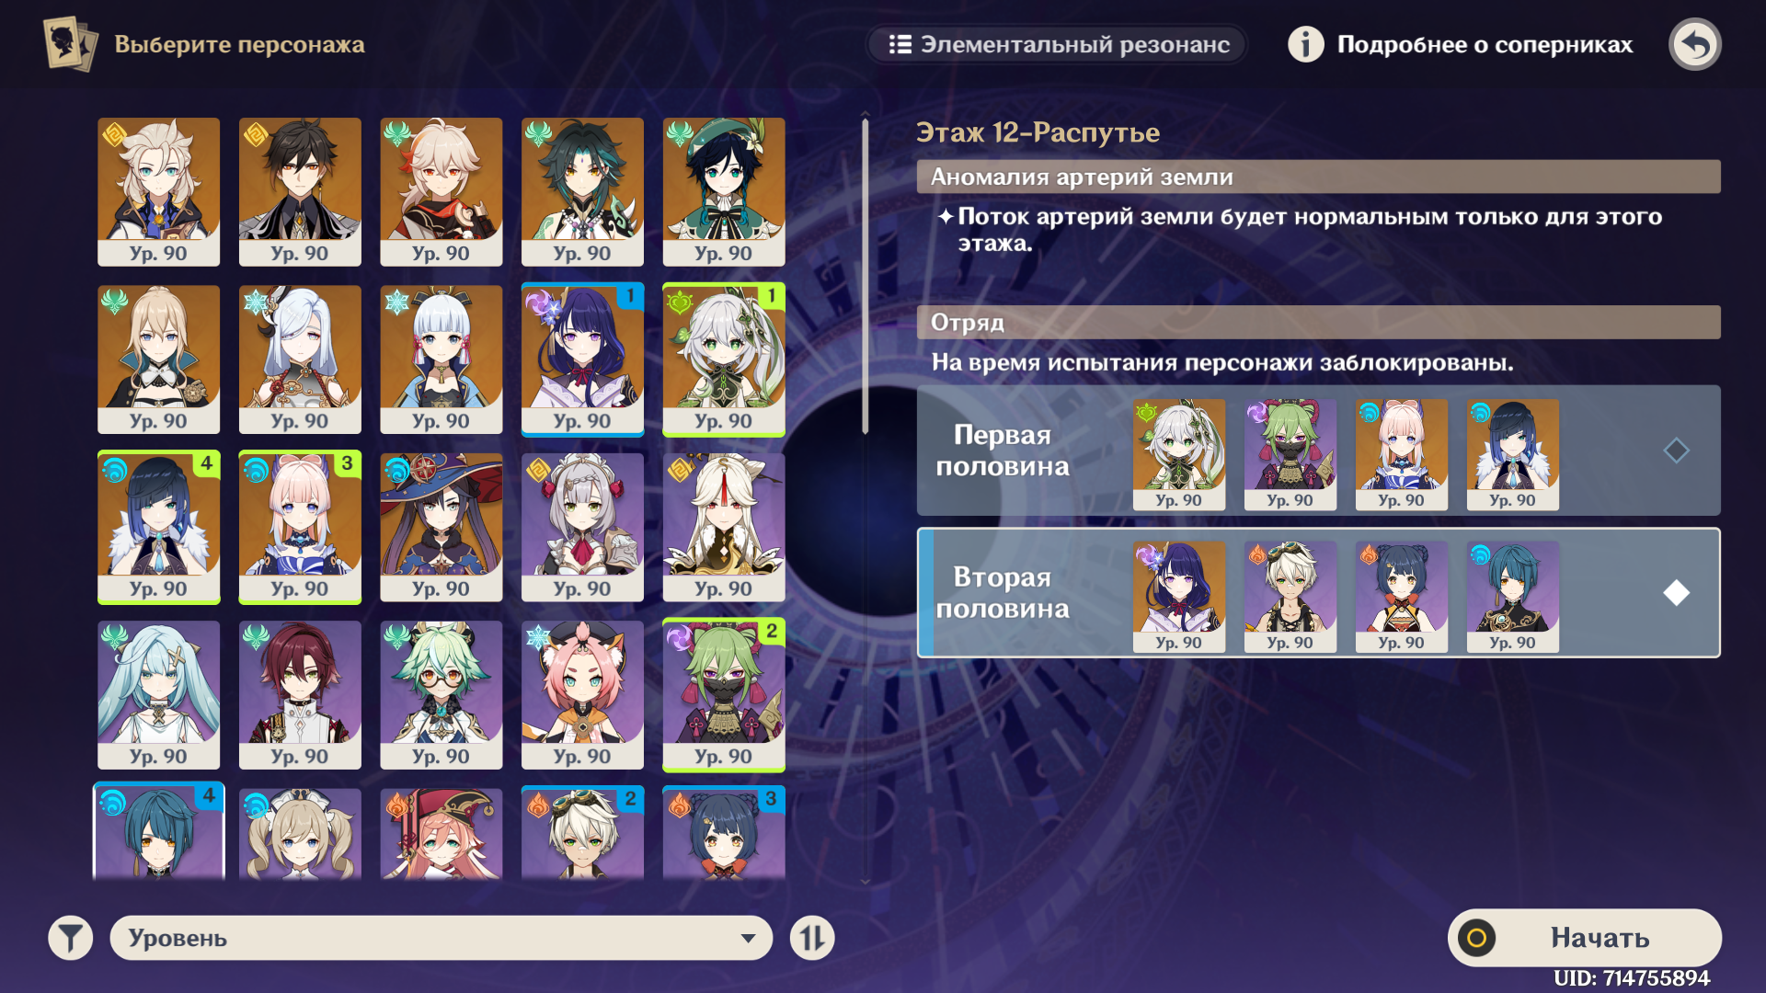Expand the dropdown arrow next to Уровень
This screenshot has width=1766, height=993.
[748, 939]
